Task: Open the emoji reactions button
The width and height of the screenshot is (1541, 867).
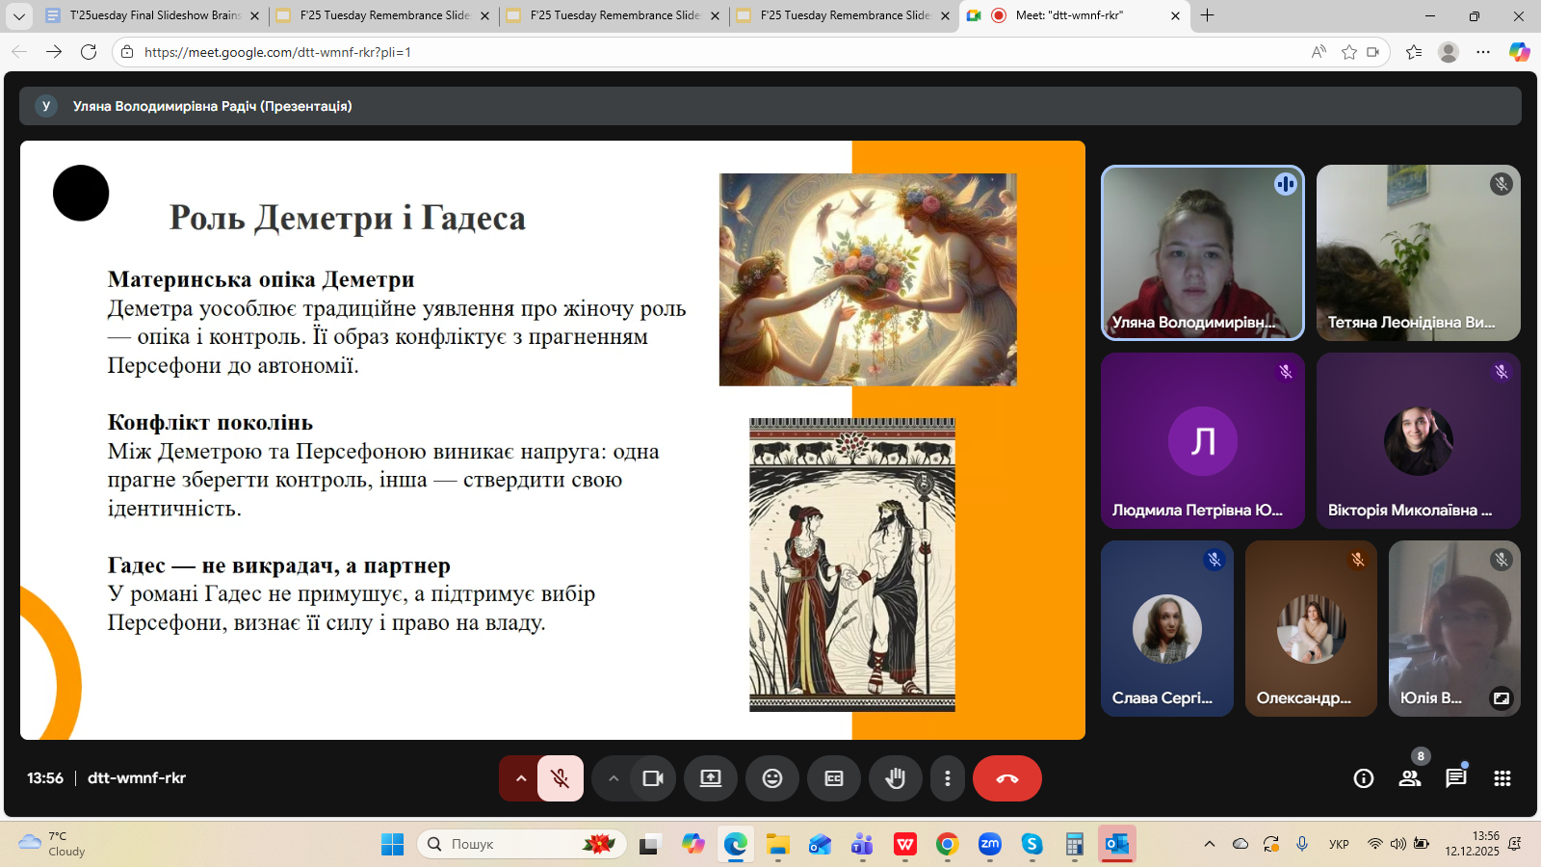Action: (x=772, y=778)
